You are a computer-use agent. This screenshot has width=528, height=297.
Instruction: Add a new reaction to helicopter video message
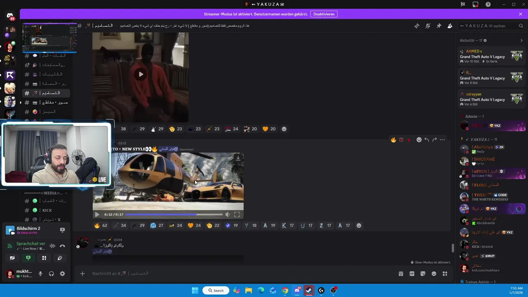click(359, 226)
